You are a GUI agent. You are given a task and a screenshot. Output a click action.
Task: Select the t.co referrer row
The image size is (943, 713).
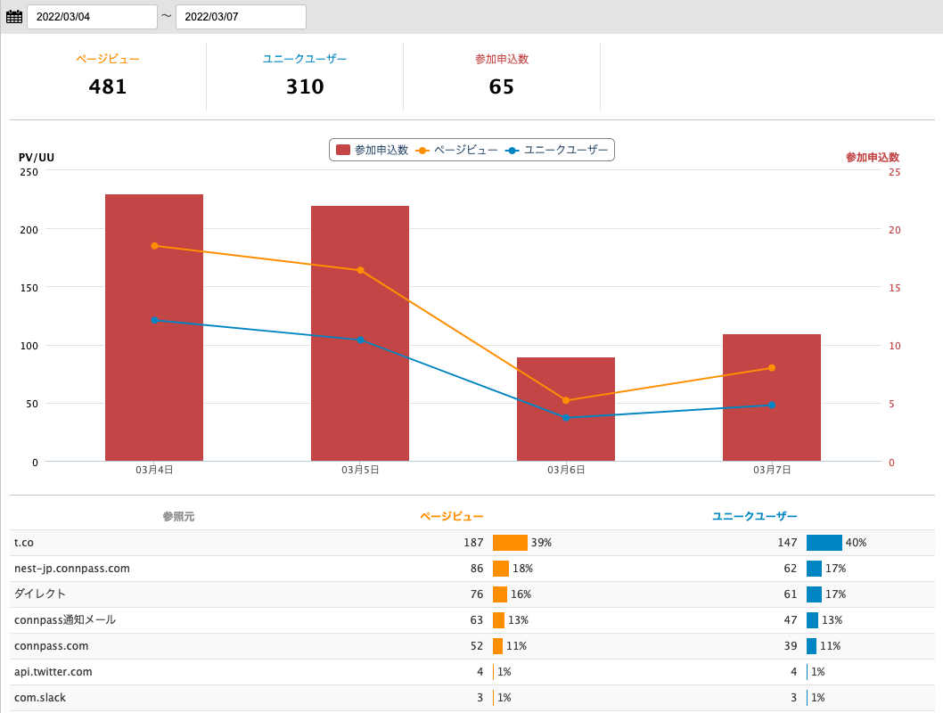pyautogui.click(x=472, y=542)
